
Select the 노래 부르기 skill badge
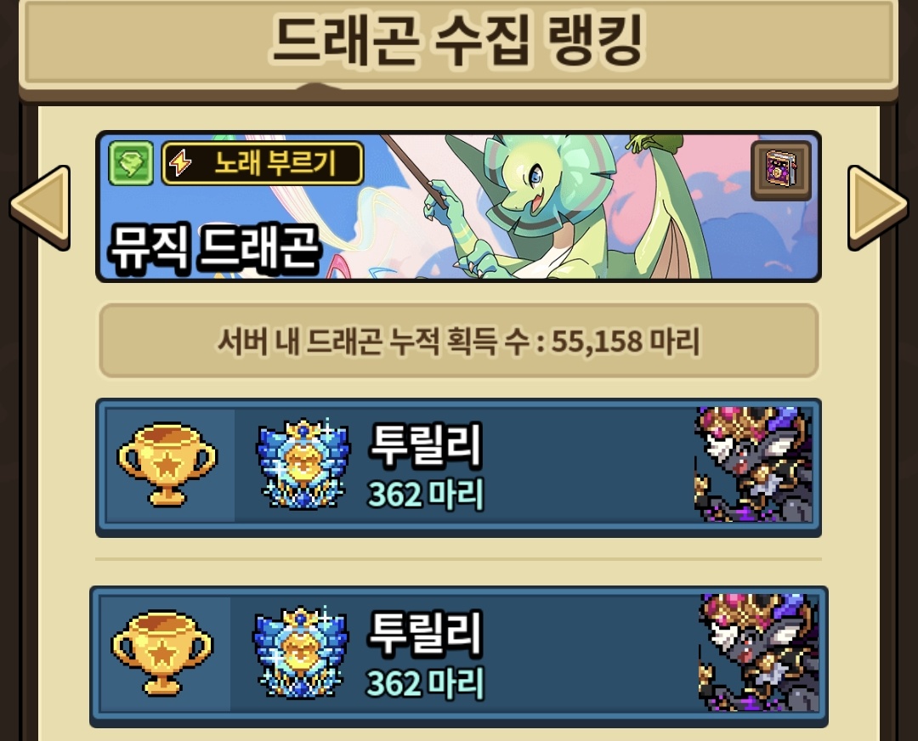(x=263, y=163)
